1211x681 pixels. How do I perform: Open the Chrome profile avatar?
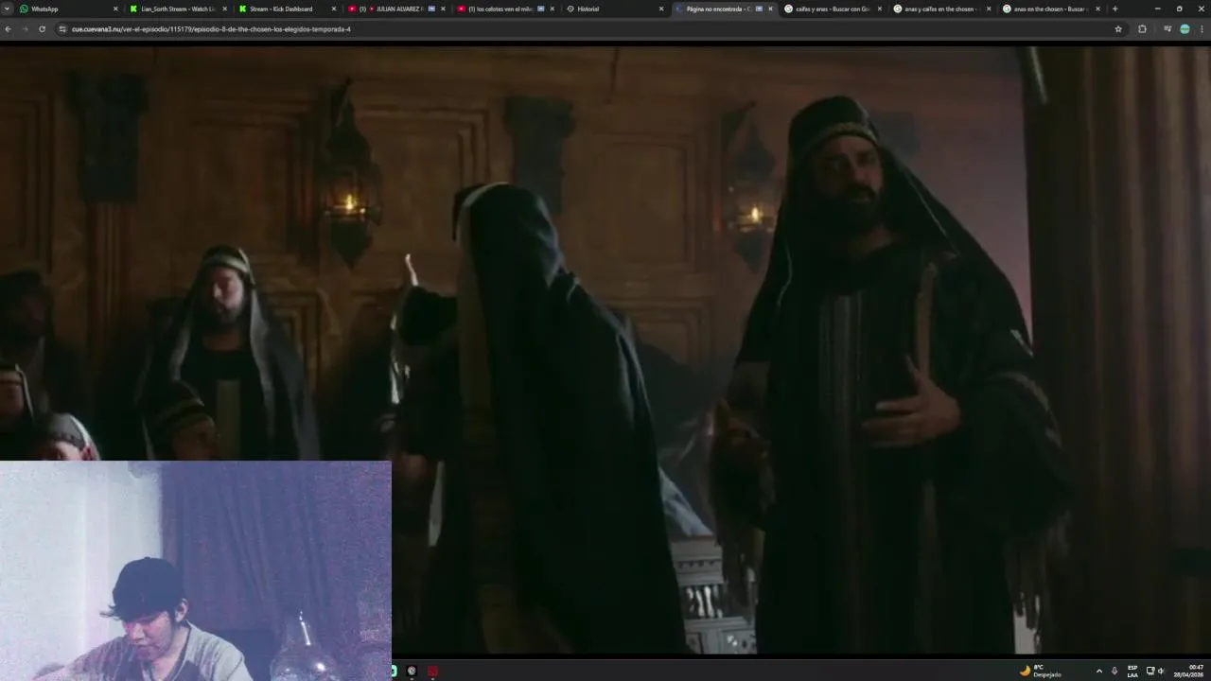[1185, 29]
